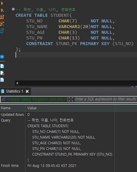Expand the SQL query panel with arrows icon
137x172 pixels.
pos(71,99)
